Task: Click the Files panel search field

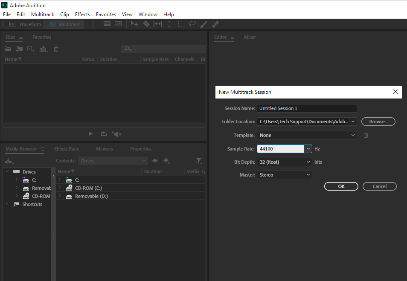Action: pyautogui.click(x=163, y=49)
